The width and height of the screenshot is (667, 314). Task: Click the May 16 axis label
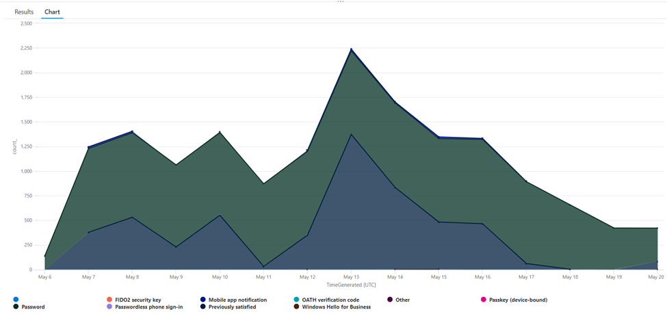tap(482, 276)
